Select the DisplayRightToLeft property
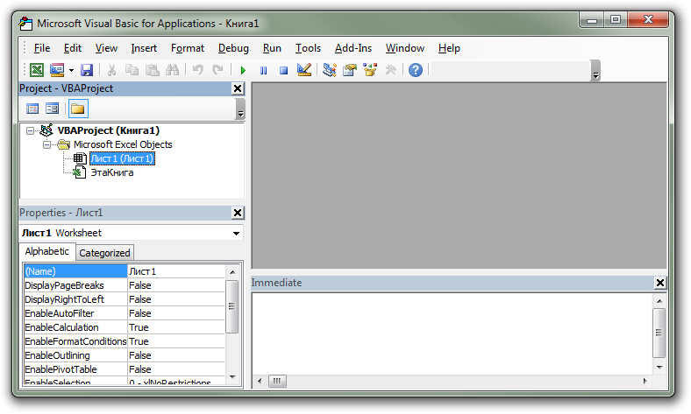 pos(75,299)
